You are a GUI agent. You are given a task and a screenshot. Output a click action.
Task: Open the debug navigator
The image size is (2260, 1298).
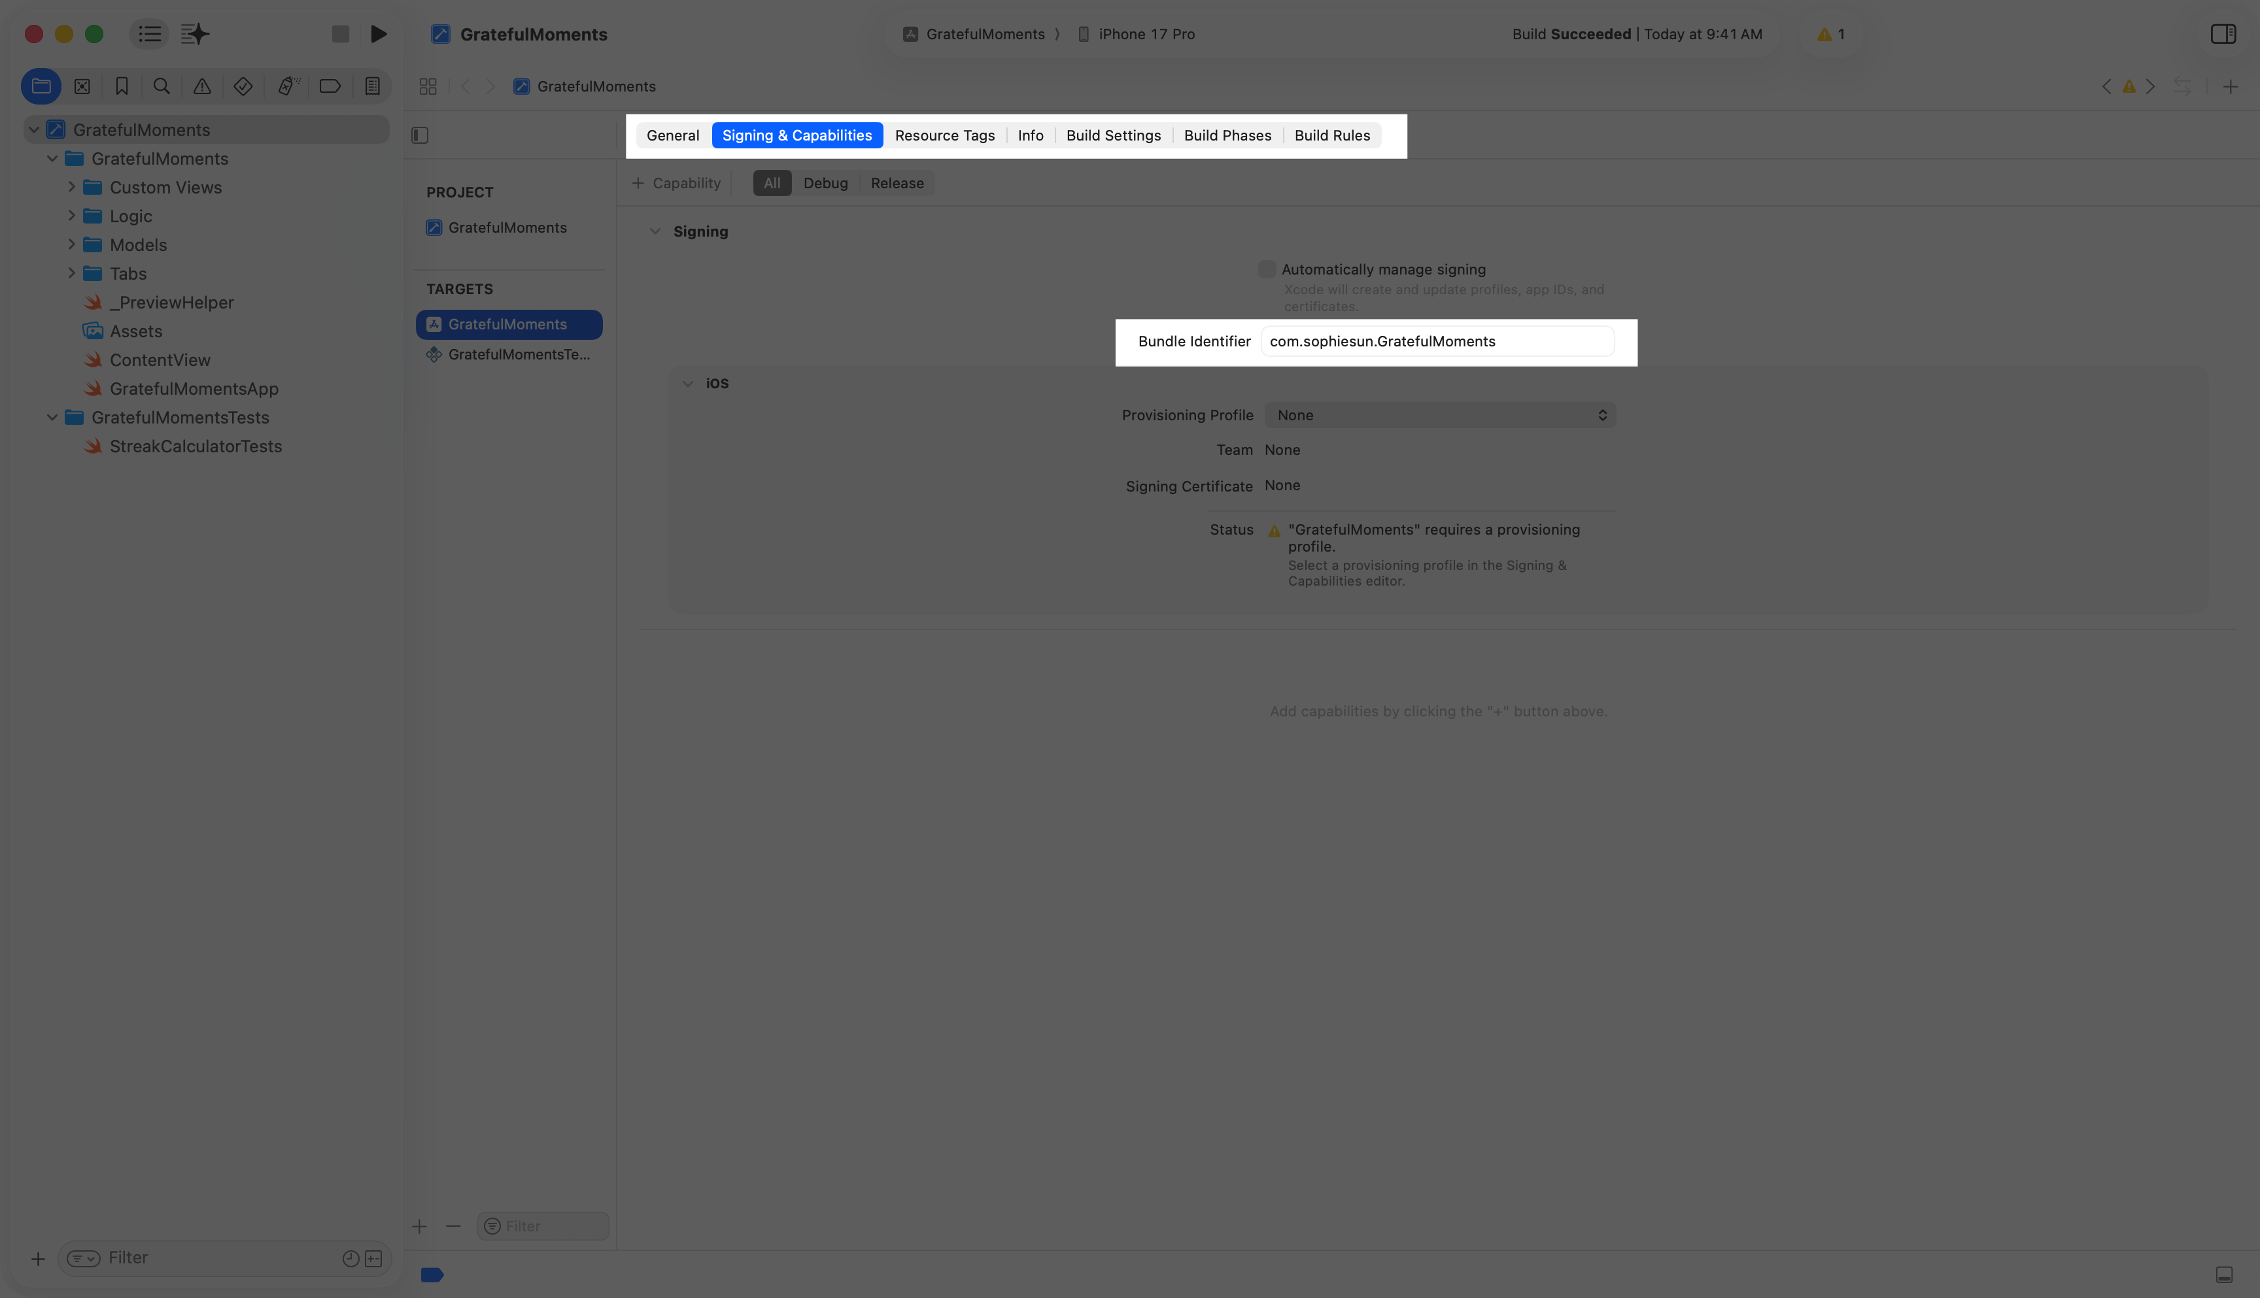287,86
